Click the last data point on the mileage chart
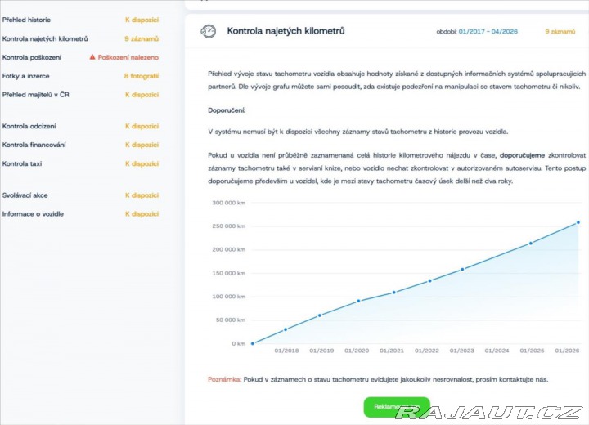 point(578,222)
